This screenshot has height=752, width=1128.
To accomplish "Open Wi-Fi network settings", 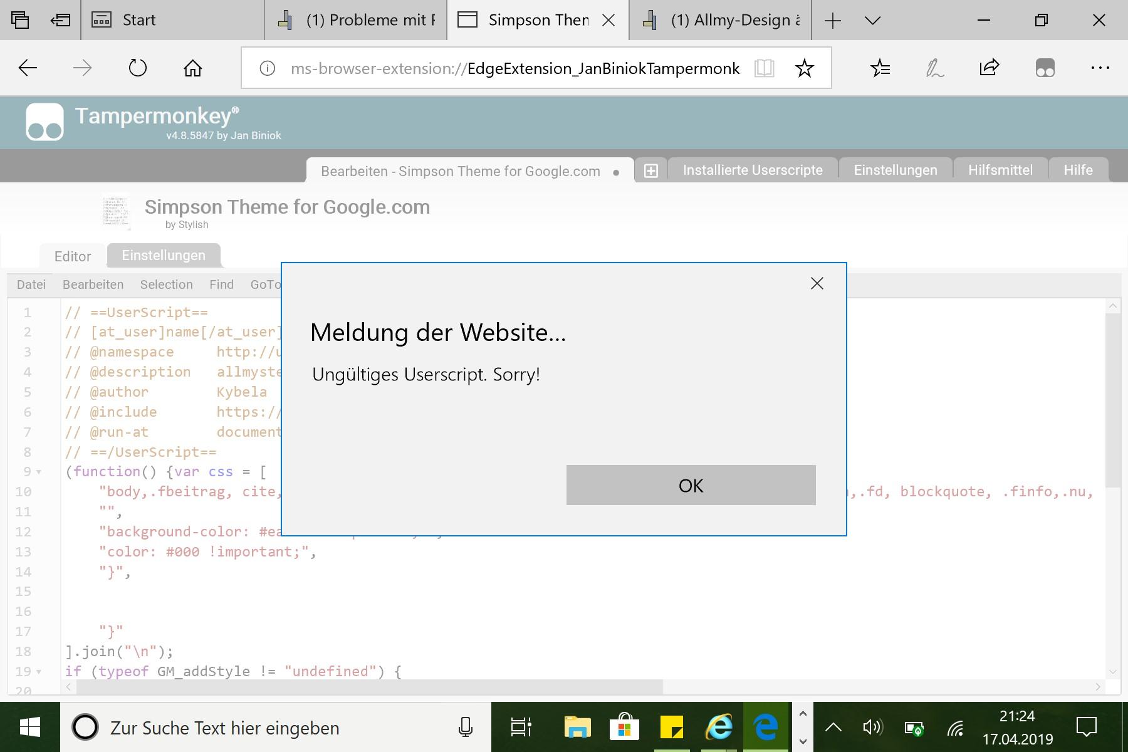I will 955,728.
